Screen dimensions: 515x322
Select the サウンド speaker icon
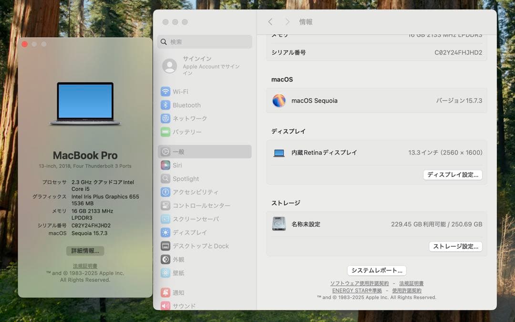tap(165, 306)
